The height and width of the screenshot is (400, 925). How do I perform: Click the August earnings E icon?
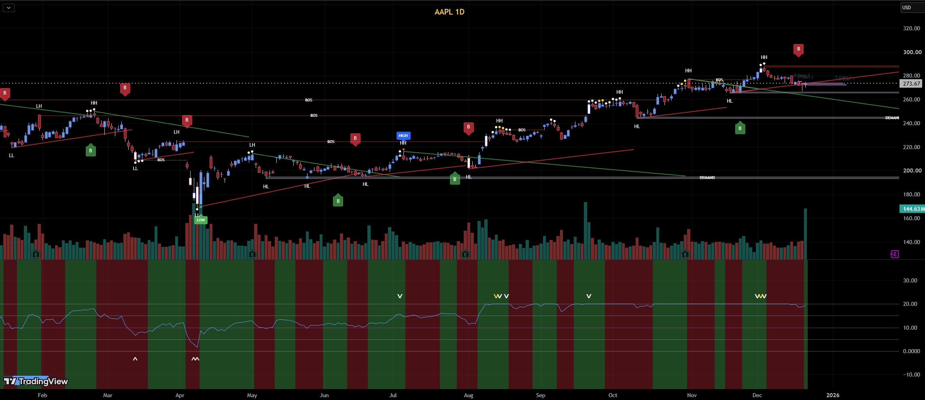465,254
